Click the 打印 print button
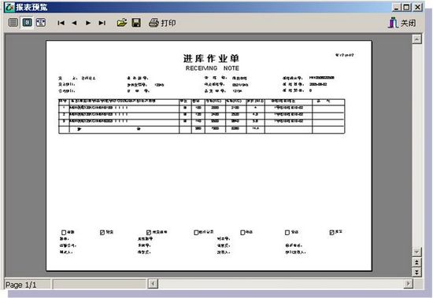 162,23
